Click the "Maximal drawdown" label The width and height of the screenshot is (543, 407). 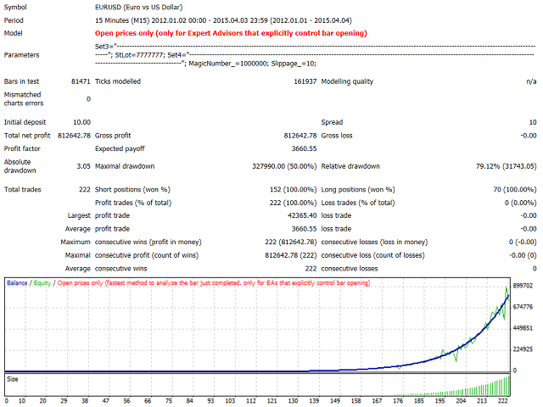pyautogui.click(x=125, y=166)
